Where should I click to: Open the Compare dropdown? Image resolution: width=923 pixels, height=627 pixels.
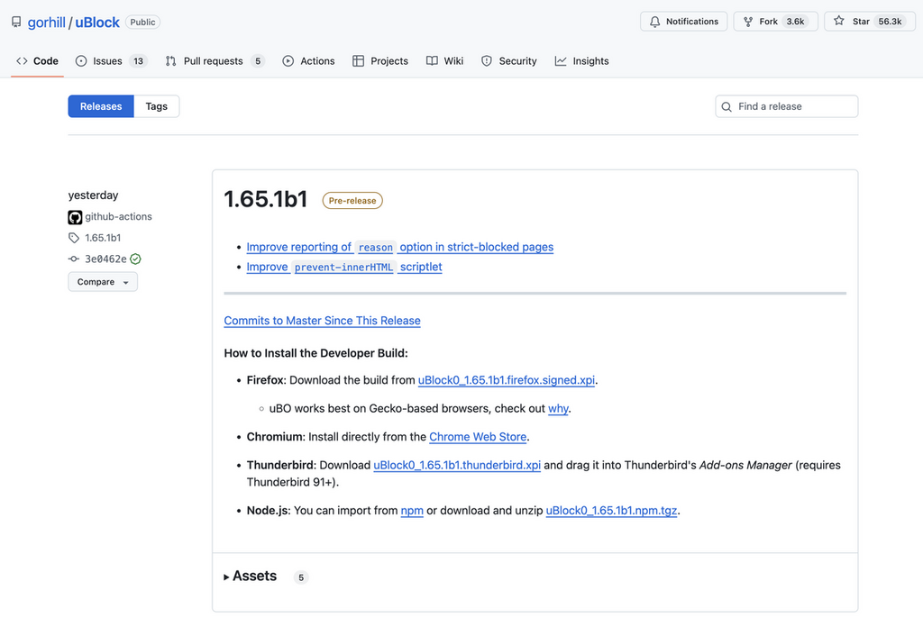[x=103, y=282]
